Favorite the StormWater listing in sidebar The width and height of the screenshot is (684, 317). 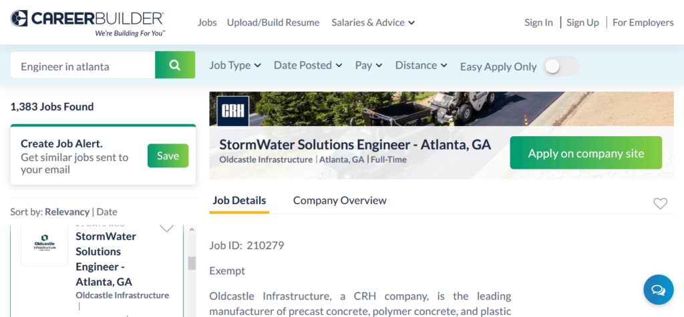tap(166, 229)
